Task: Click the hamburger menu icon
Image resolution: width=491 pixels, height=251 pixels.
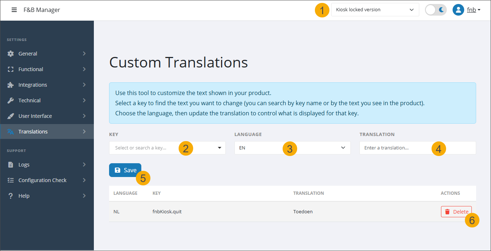Action: [x=14, y=10]
